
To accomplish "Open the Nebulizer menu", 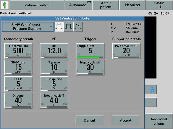I will point(132,5).
